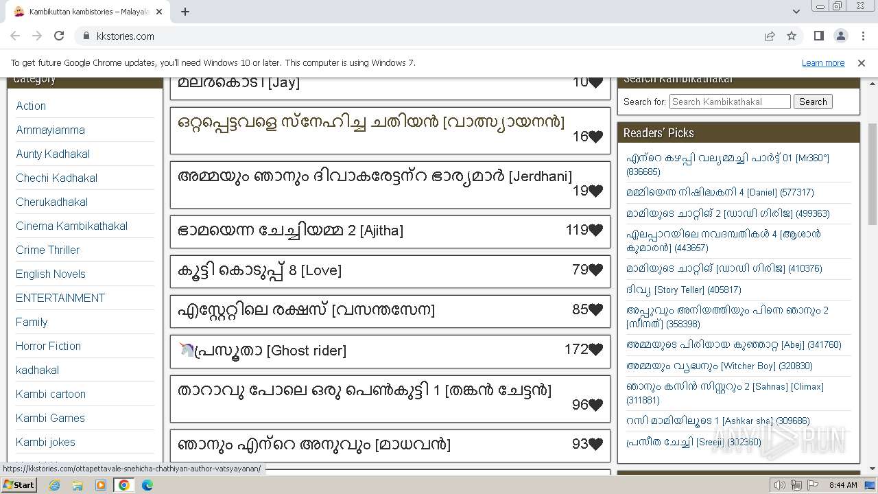The width and height of the screenshot is (878, 494).
Task: Open a new tab with plus icon
Action: [185, 12]
